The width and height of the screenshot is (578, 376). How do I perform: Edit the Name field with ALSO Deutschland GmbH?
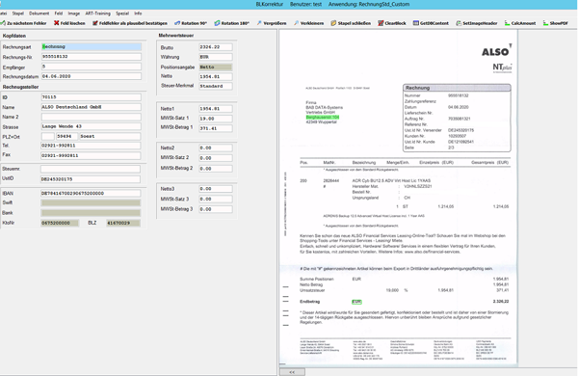[92, 107]
